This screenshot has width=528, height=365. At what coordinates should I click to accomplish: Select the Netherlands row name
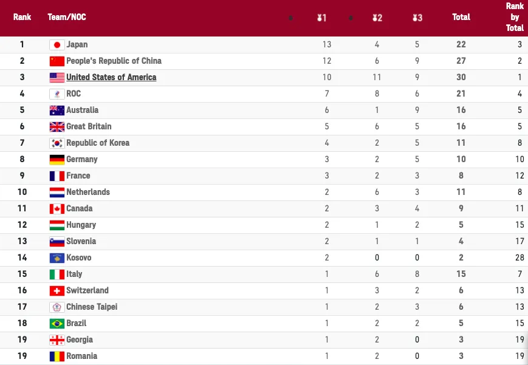[x=88, y=192]
